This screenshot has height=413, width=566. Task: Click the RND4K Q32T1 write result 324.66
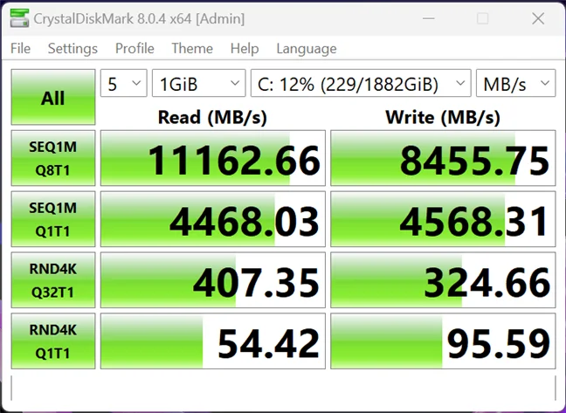[x=443, y=280]
